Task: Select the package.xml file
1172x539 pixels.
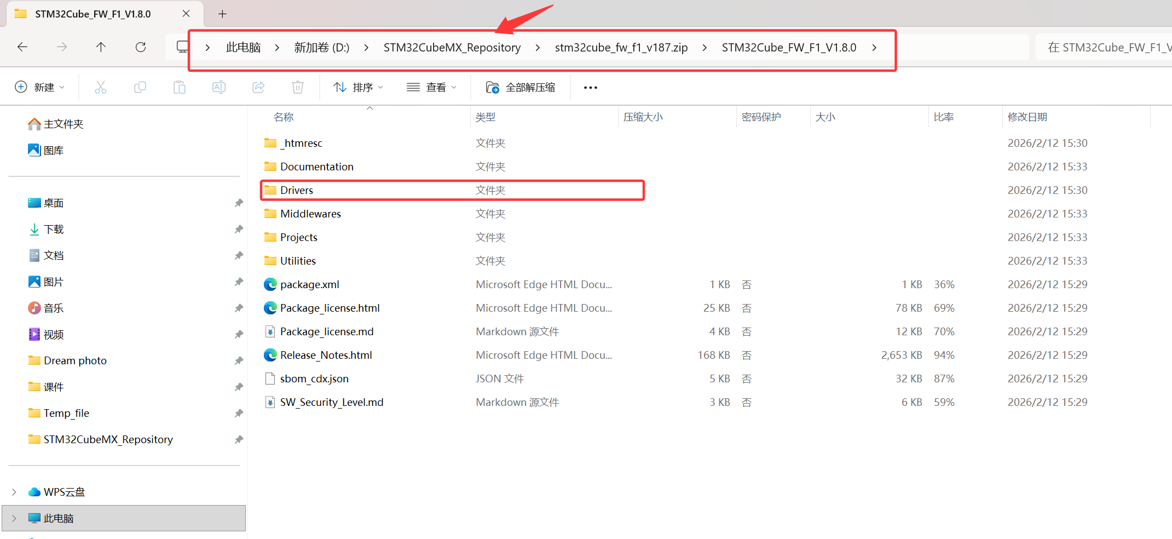Action: coord(310,284)
